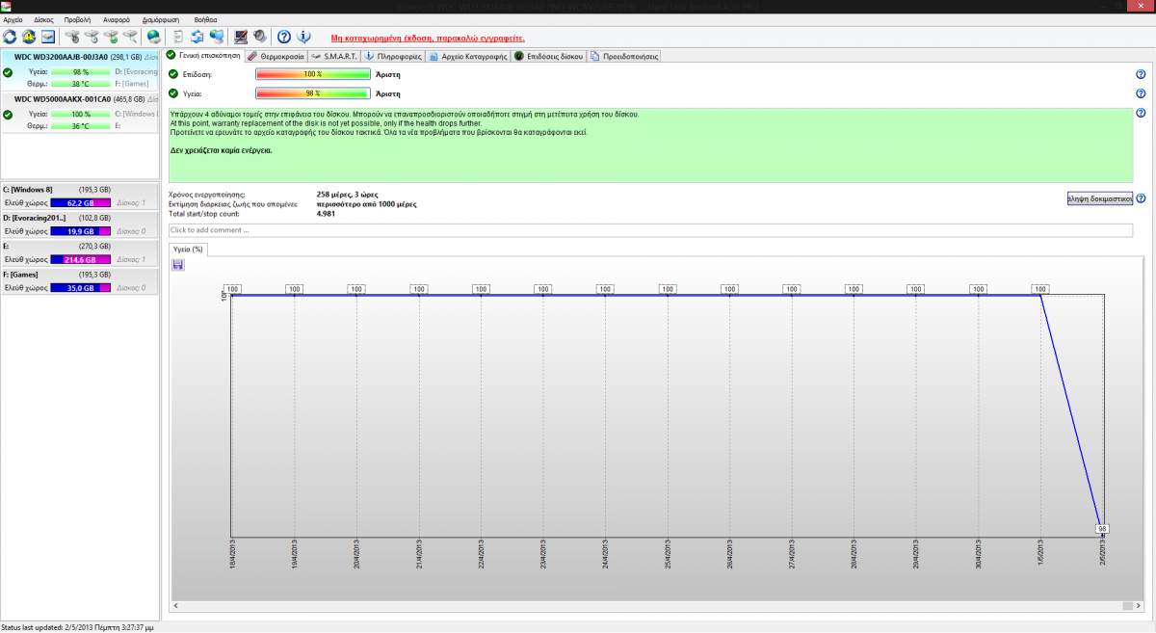
Task: Click green status icon of WDC WD5000AAKX disk
Action: (x=8, y=115)
